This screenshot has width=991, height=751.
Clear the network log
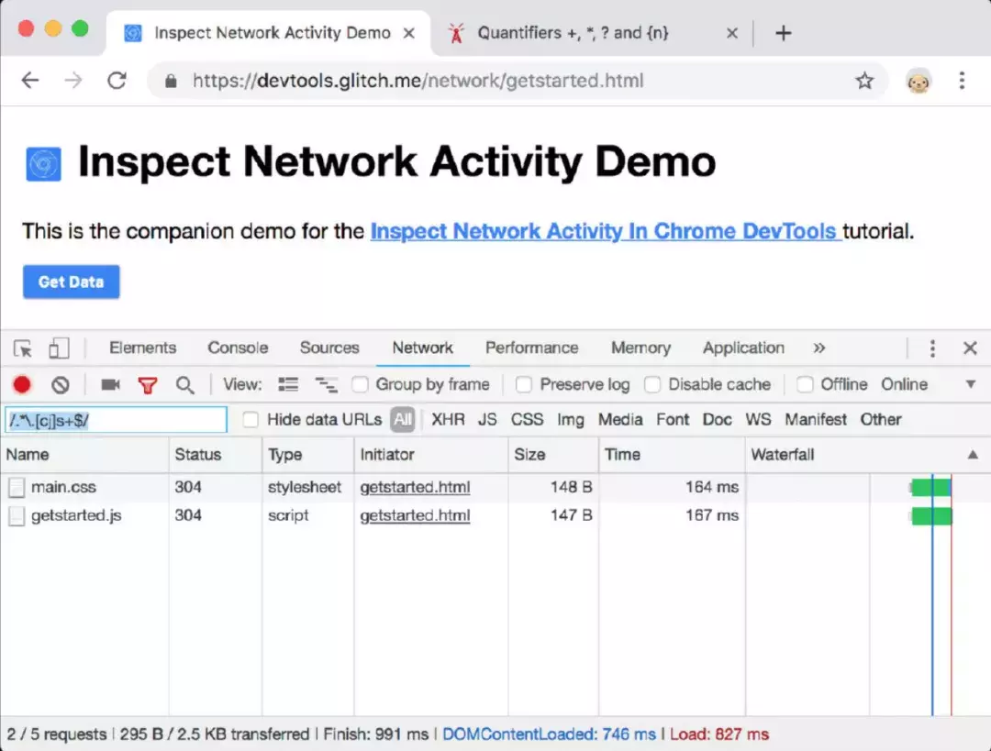pyautogui.click(x=61, y=384)
